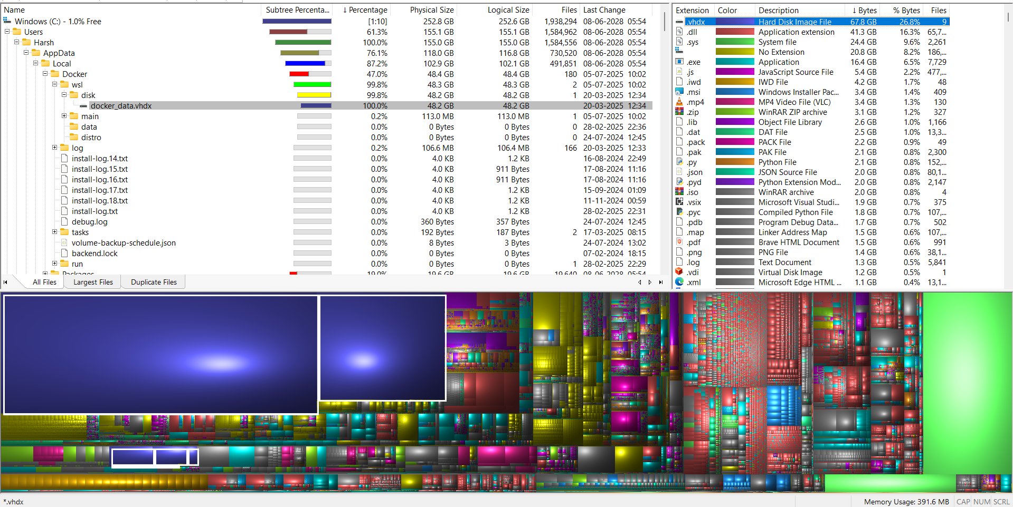Image resolution: width=1013 pixels, height=507 pixels.
Task: Click the Brave icon next to .pdf
Action: pyautogui.click(x=679, y=242)
